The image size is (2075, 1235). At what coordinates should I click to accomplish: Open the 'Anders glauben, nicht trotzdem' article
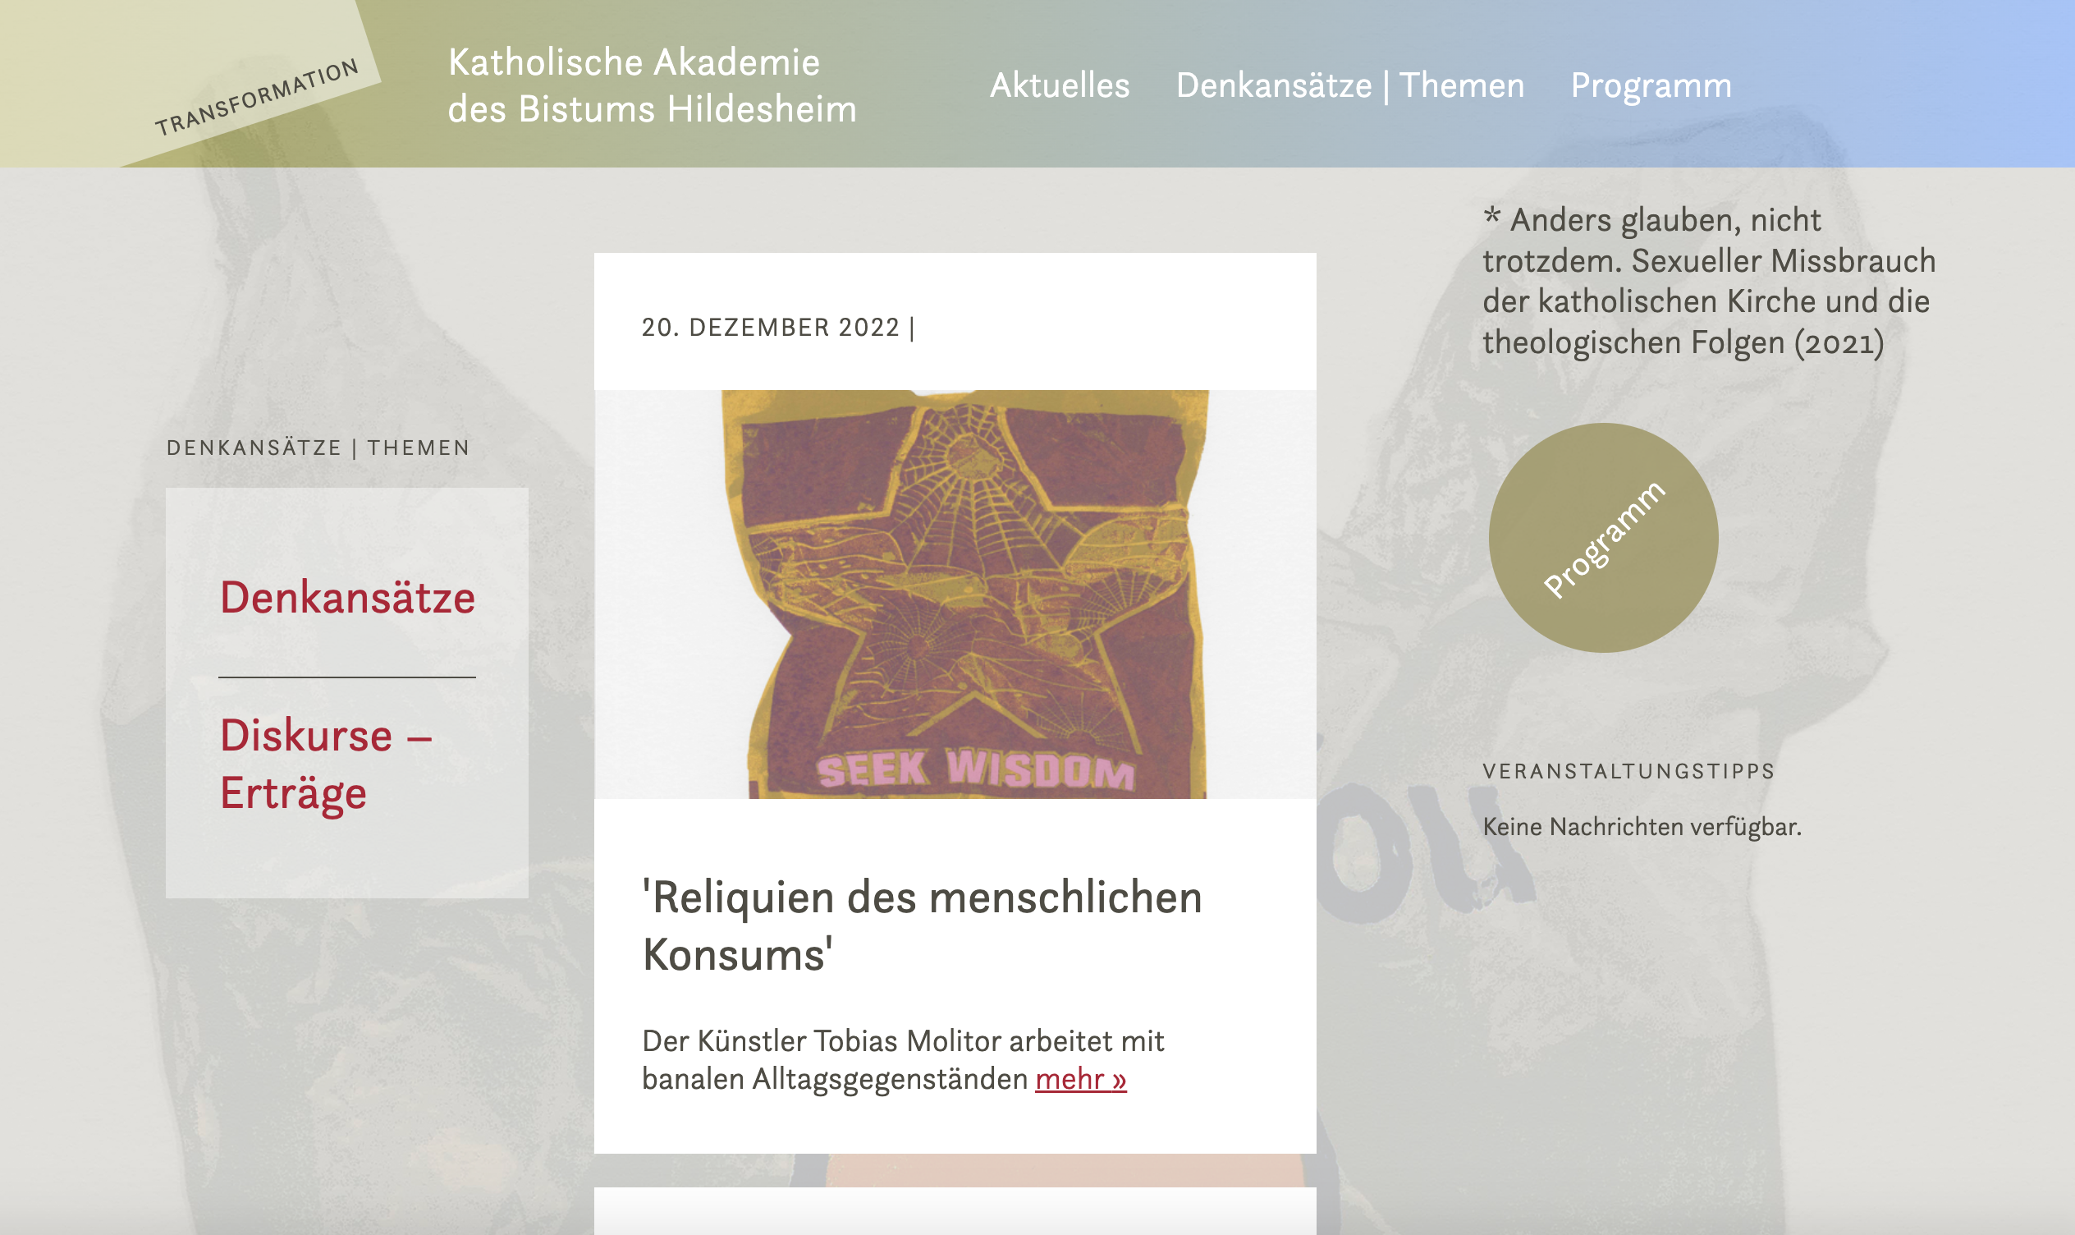(1709, 282)
